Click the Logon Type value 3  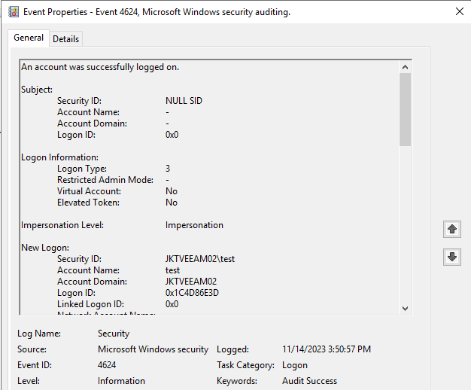[168, 169]
